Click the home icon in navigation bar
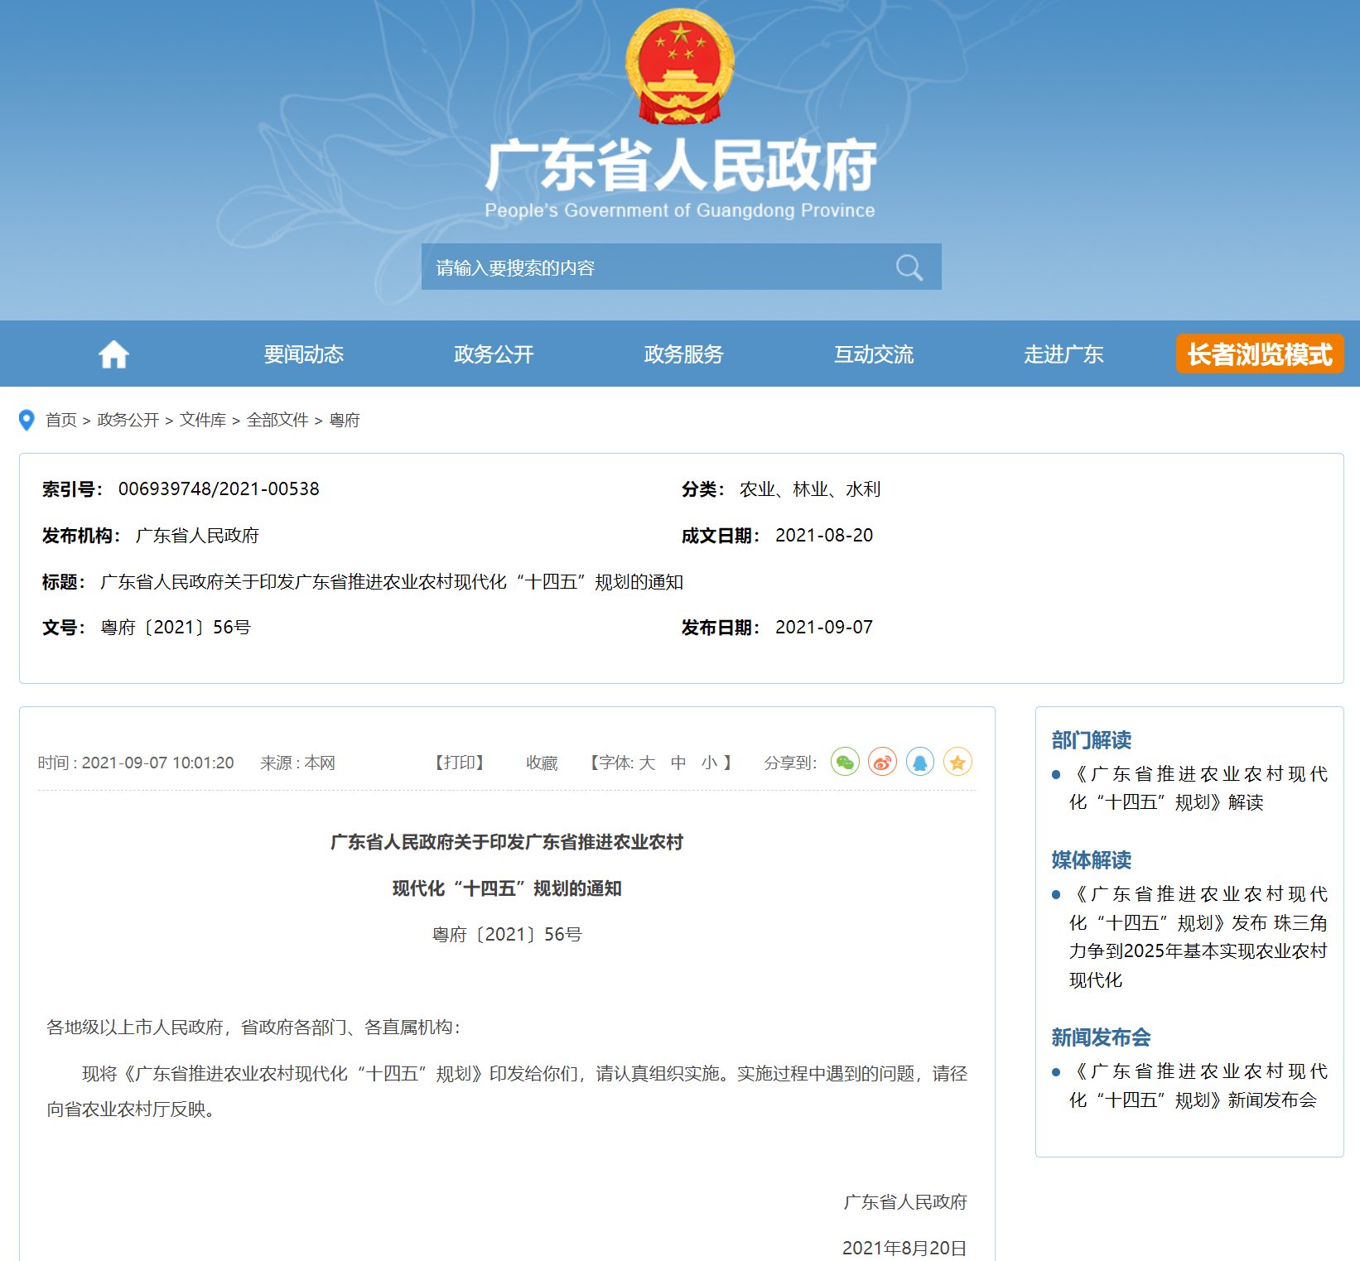 pyautogui.click(x=113, y=354)
